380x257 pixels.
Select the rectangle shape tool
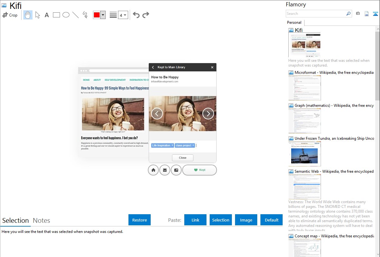coord(56,15)
